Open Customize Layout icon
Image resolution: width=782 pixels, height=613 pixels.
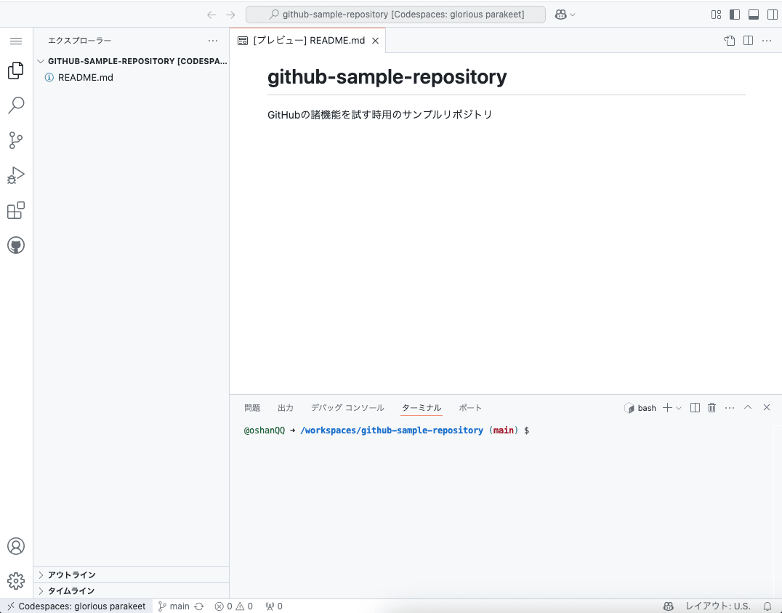tap(716, 15)
